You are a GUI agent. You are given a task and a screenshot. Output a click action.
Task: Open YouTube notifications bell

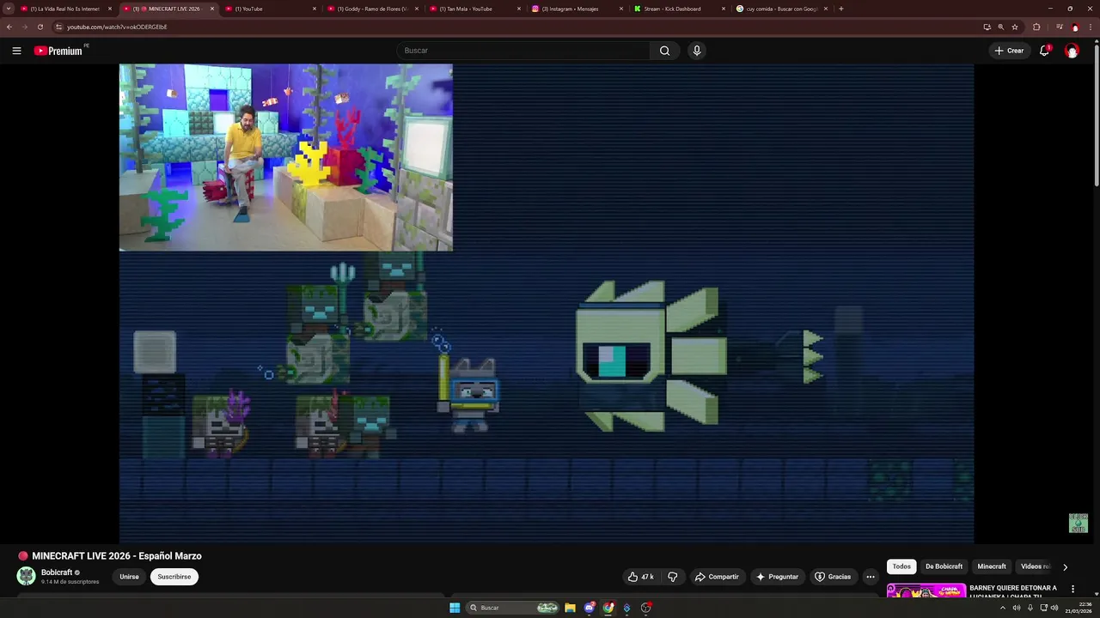coord(1044,51)
